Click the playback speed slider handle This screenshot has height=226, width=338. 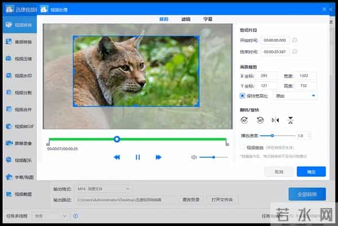point(272,136)
